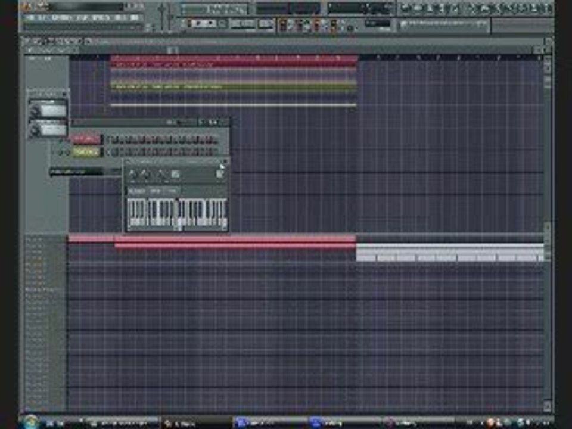
Task: Select the red pattern bar in upper playlist
Action: coord(234,64)
